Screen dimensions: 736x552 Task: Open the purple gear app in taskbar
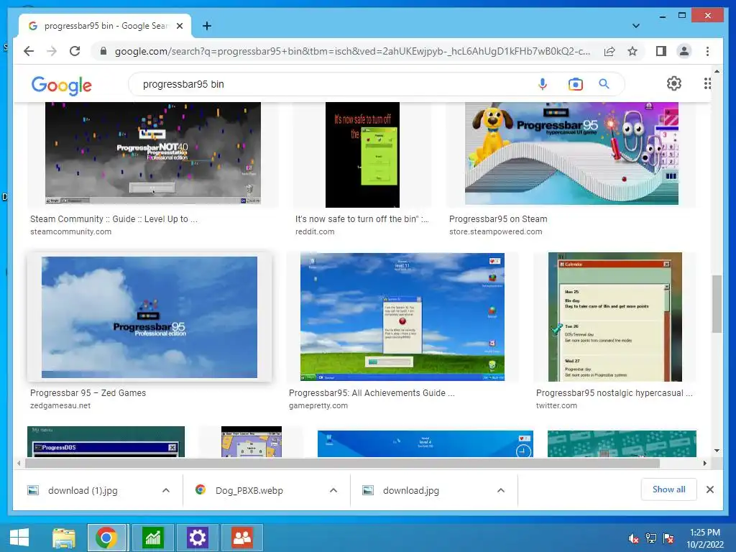pos(197,538)
